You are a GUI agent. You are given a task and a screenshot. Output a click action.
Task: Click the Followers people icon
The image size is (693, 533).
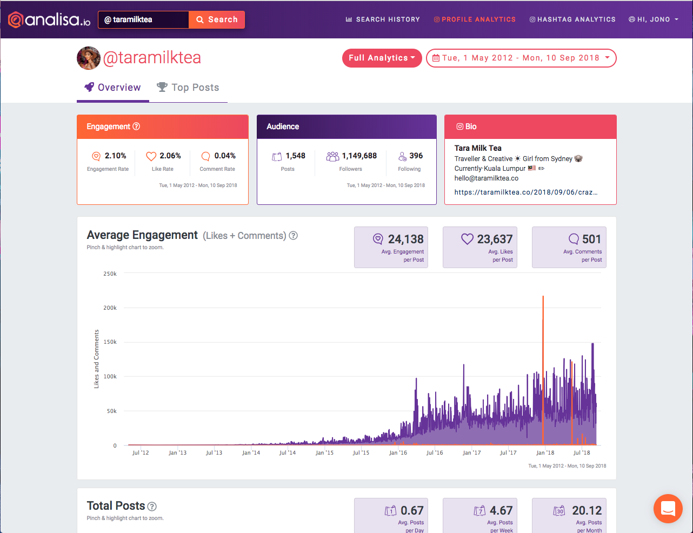(332, 156)
